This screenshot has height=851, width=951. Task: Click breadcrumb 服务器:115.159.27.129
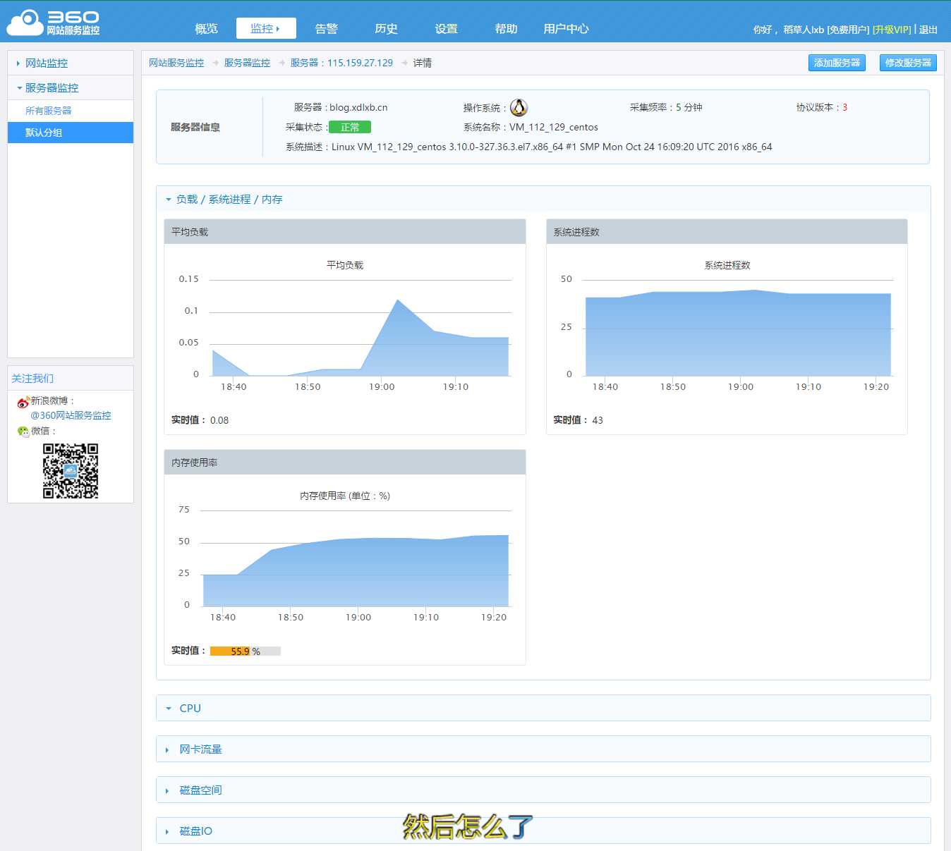341,63
